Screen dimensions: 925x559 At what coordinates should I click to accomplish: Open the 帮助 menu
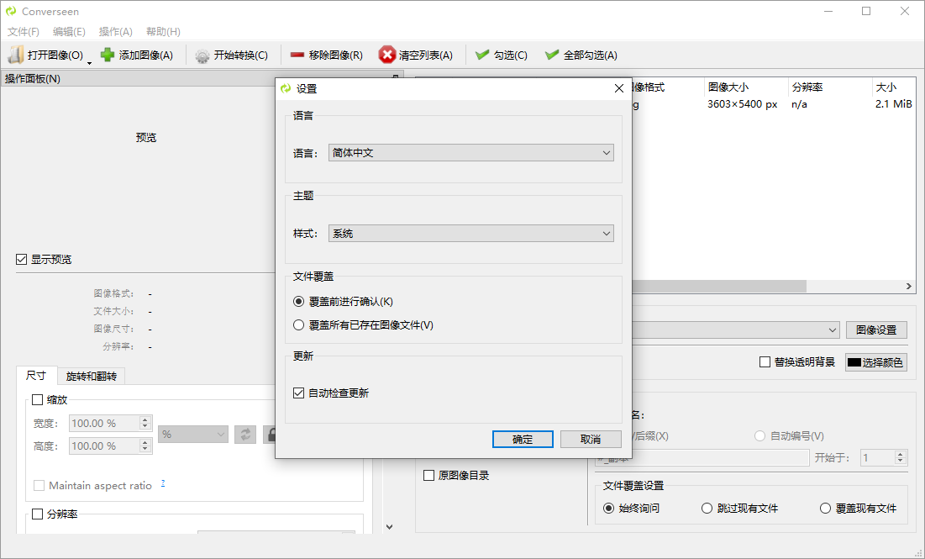[160, 31]
